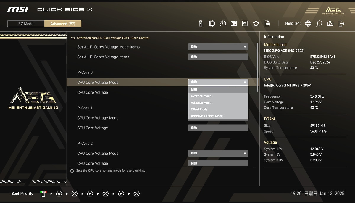Go back using the breadcrumb return arrow
Viewport: 355px width, 203px height.
[x=73, y=38]
